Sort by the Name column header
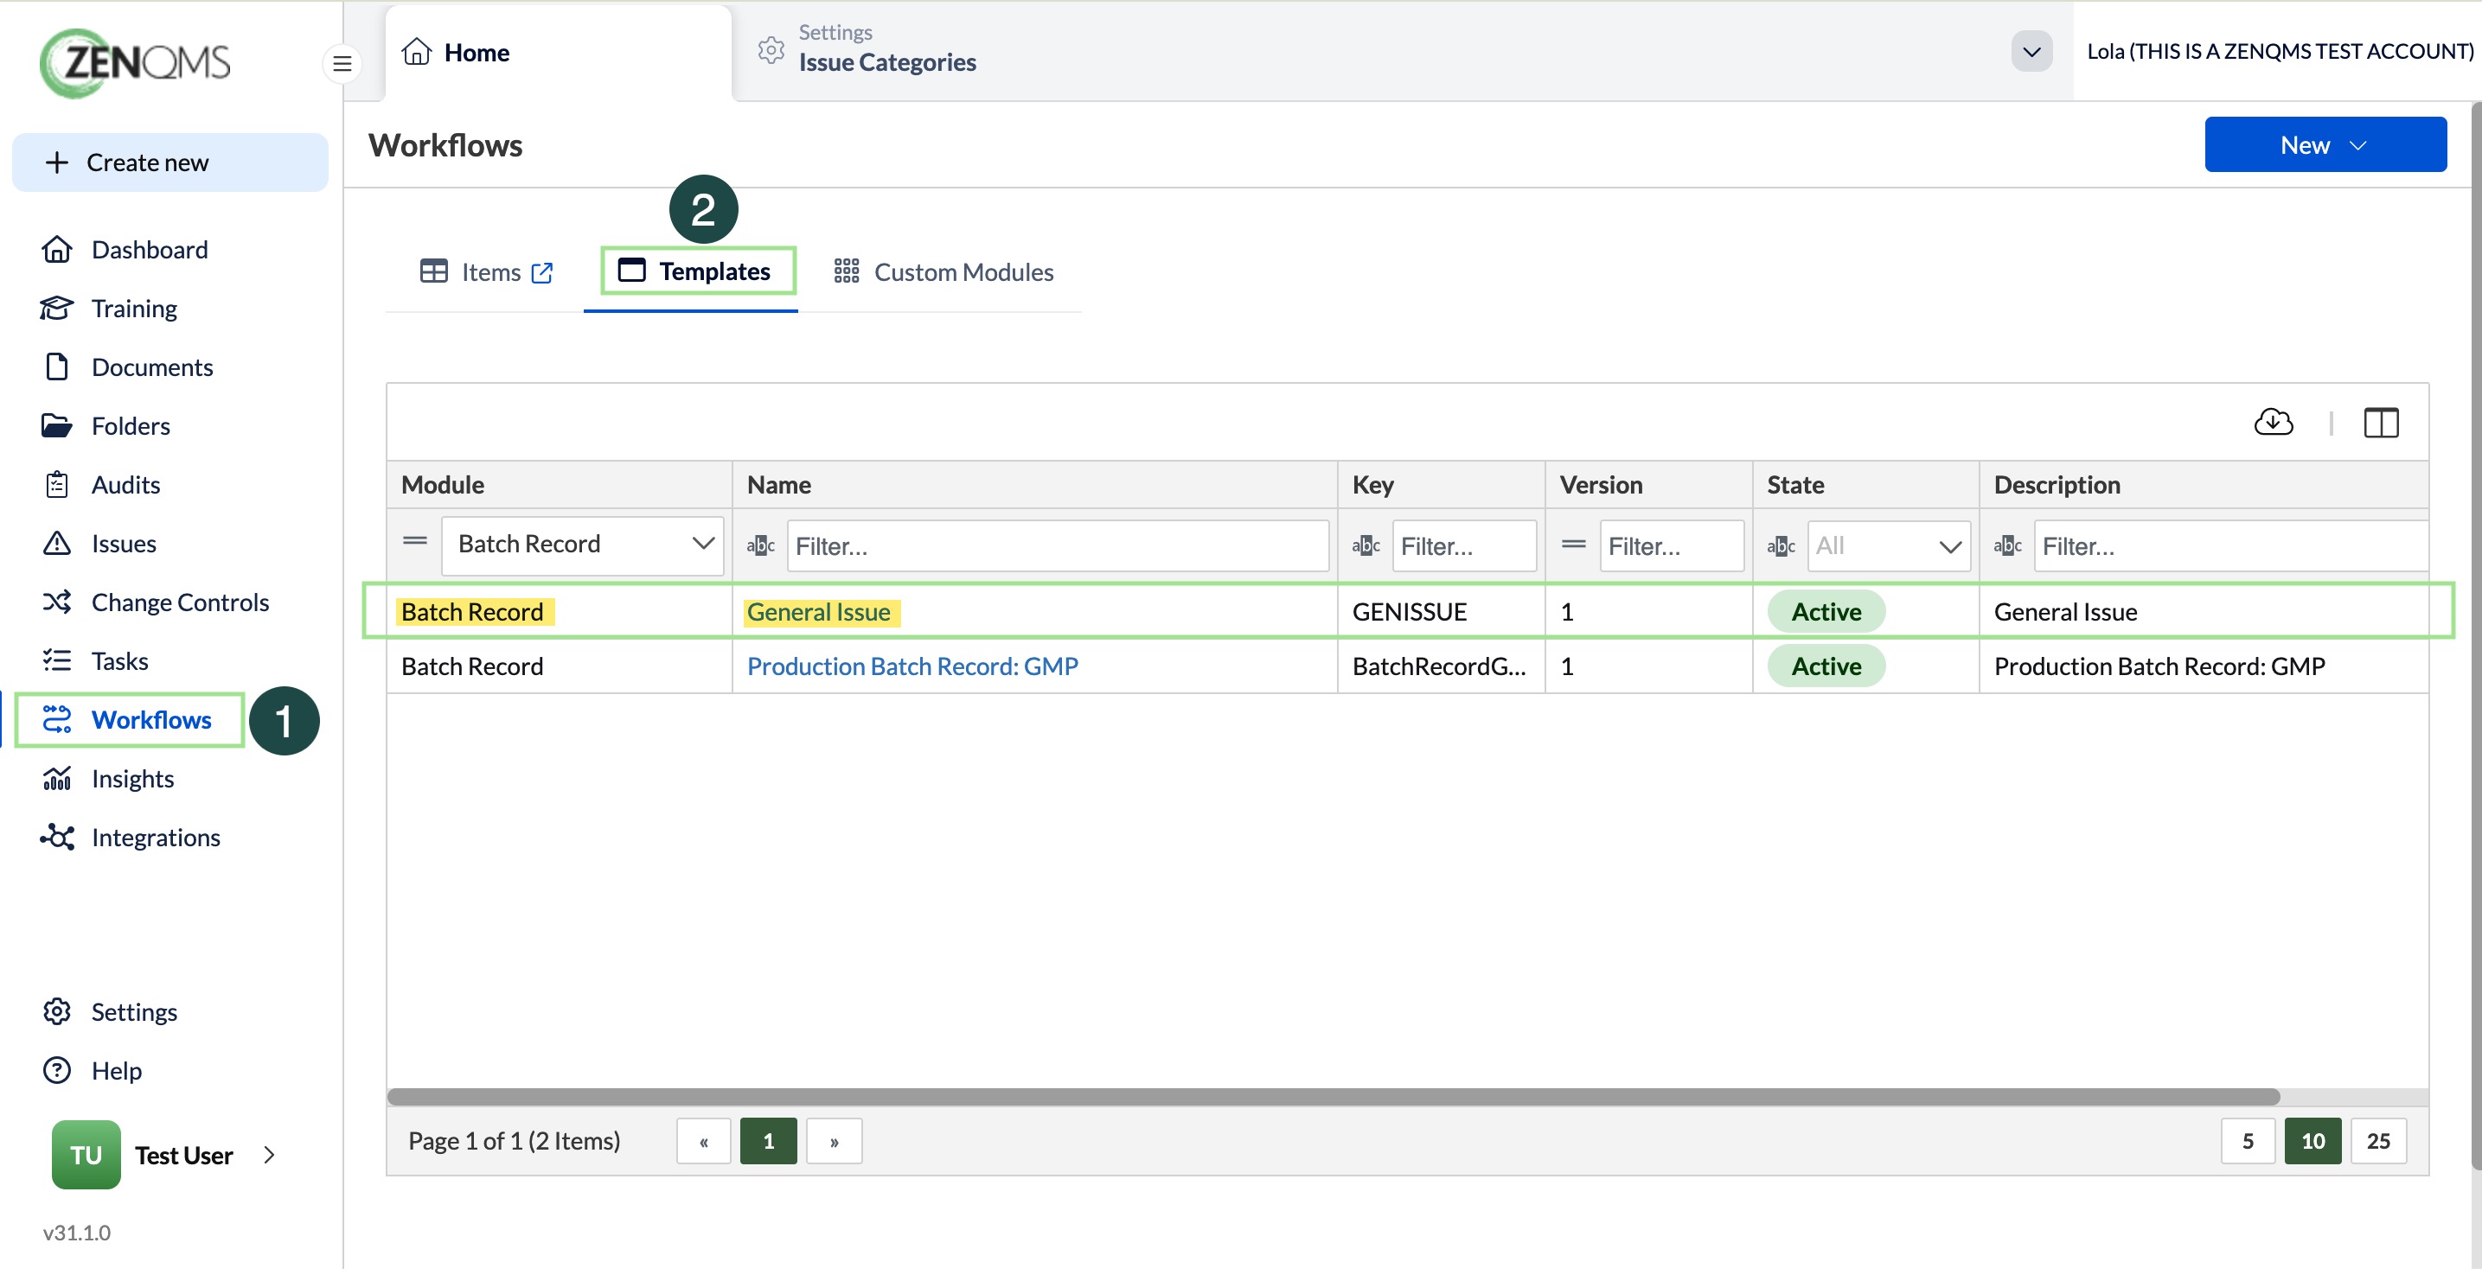2482x1281 pixels. pos(1035,484)
